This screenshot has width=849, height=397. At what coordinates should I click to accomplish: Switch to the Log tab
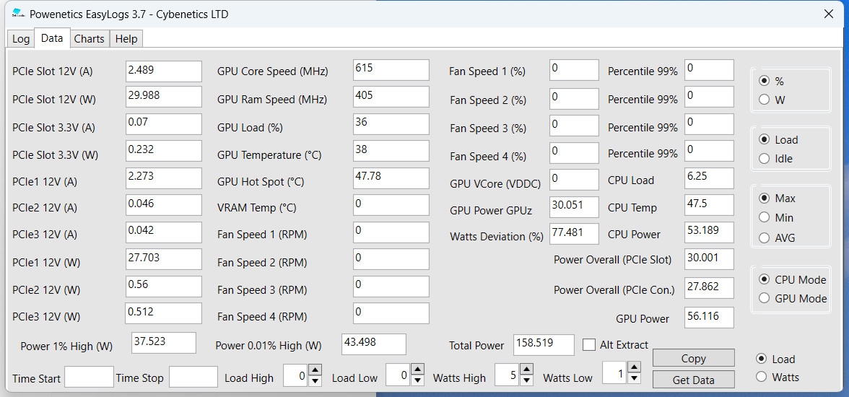coord(21,39)
